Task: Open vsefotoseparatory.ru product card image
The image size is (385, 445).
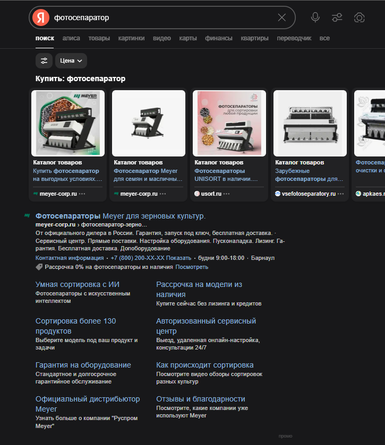Action: pos(310,123)
